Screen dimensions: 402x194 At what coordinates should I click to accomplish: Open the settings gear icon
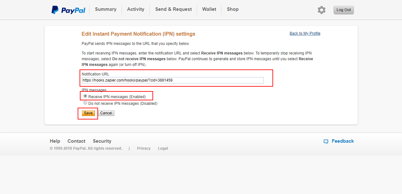pyautogui.click(x=321, y=10)
